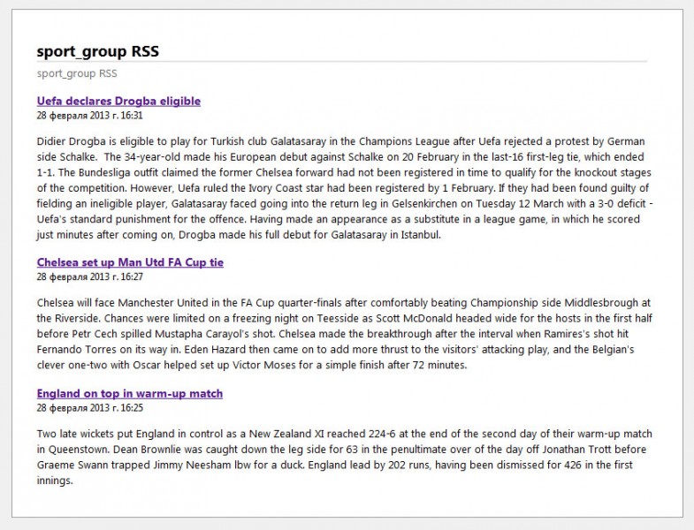This screenshot has width=694, height=530.
Task: Click the paragraph starting 'Two late wickets put England'
Action: [x=345, y=457]
